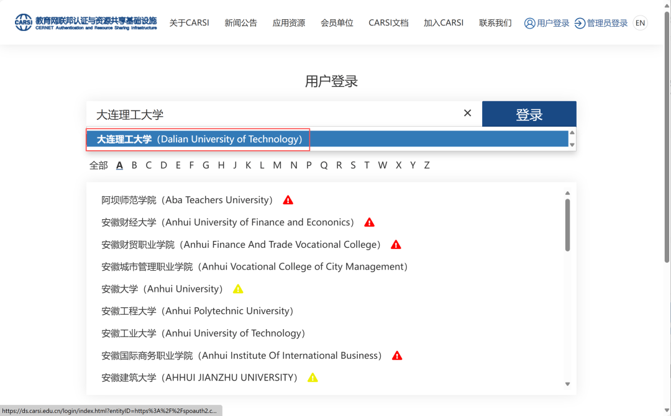Click the institution list's down scroll arrow
This screenshot has height=416, width=671.
(x=567, y=384)
